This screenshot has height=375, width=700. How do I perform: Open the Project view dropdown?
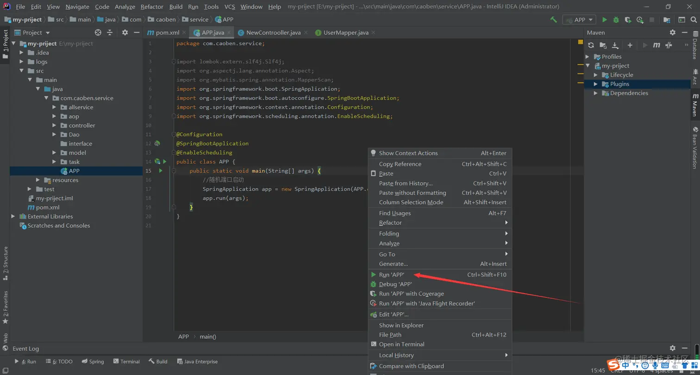click(x=36, y=32)
